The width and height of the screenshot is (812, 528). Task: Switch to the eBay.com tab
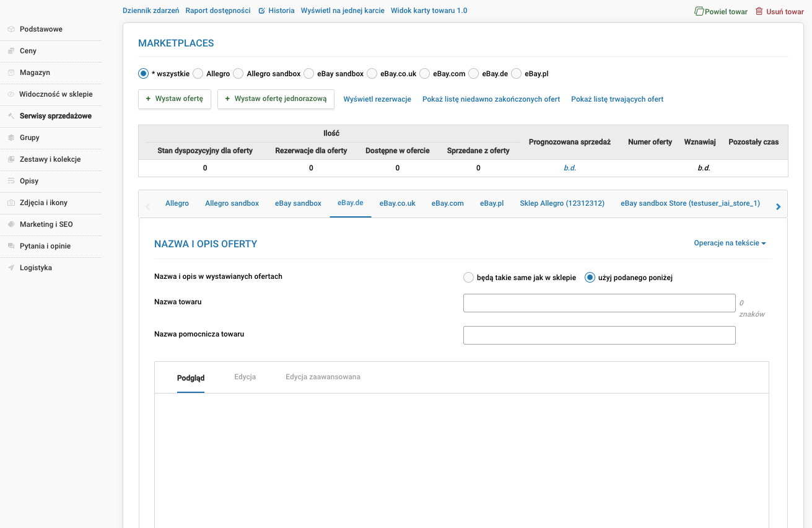(x=448, y=203)
